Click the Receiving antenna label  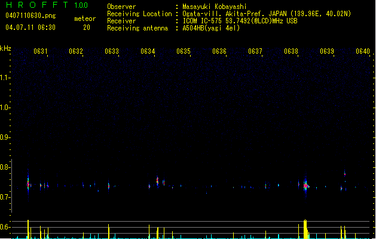point(137,28)
